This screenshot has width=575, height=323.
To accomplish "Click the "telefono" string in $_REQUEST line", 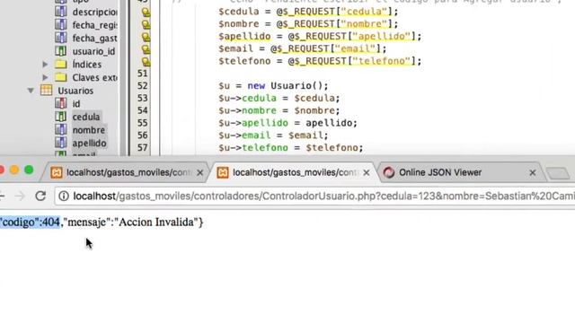I will pos(381,61).
